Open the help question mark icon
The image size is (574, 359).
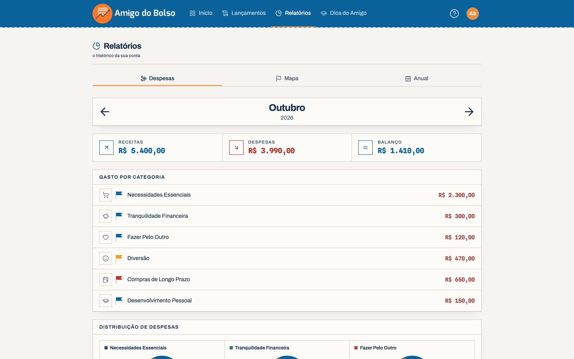(454, 13)
